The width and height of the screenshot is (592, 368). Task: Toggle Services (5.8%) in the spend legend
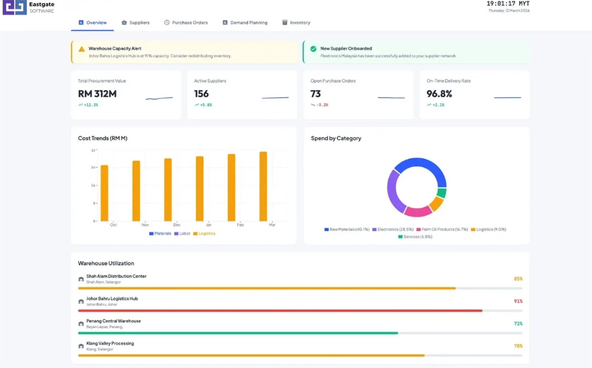pos(415,237)
